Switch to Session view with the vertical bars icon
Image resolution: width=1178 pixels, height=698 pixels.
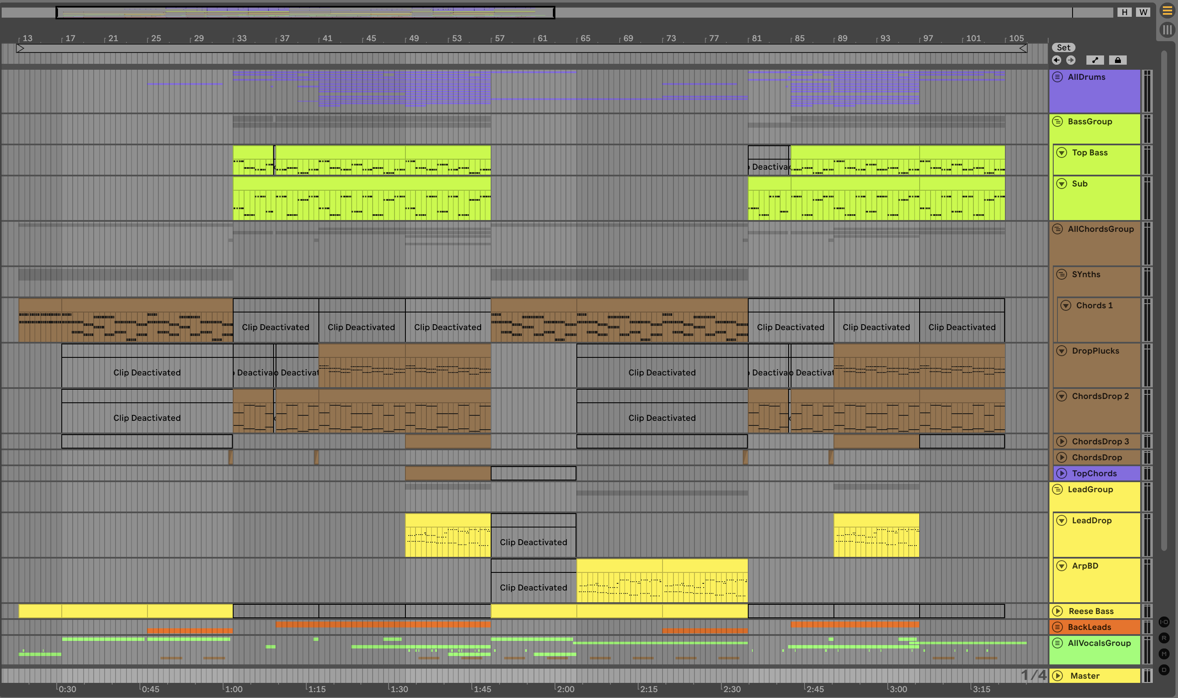[1167, 30]
